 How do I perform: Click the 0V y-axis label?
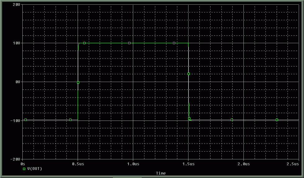click(x=17, y=82)
